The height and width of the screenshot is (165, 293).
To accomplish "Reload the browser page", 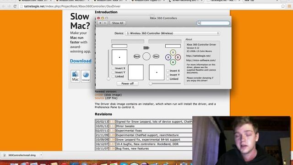I will [15, 6].
